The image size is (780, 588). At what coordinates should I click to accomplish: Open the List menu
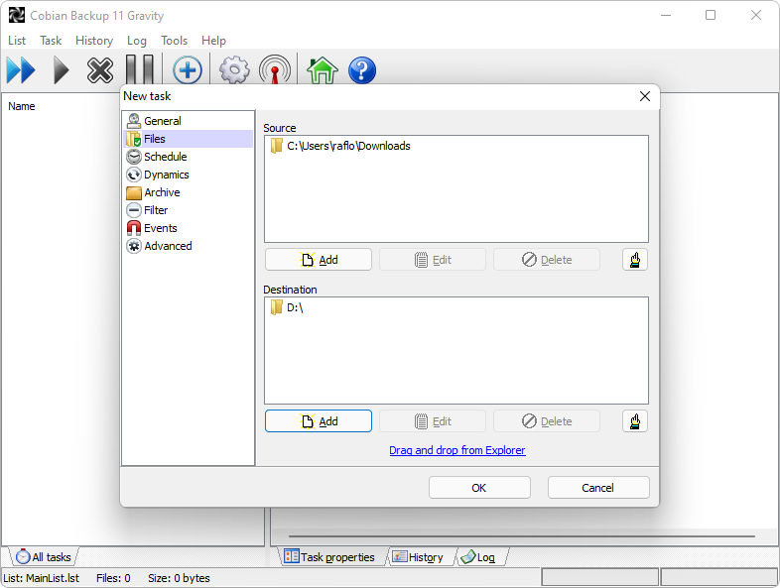[x=17, y=41]
